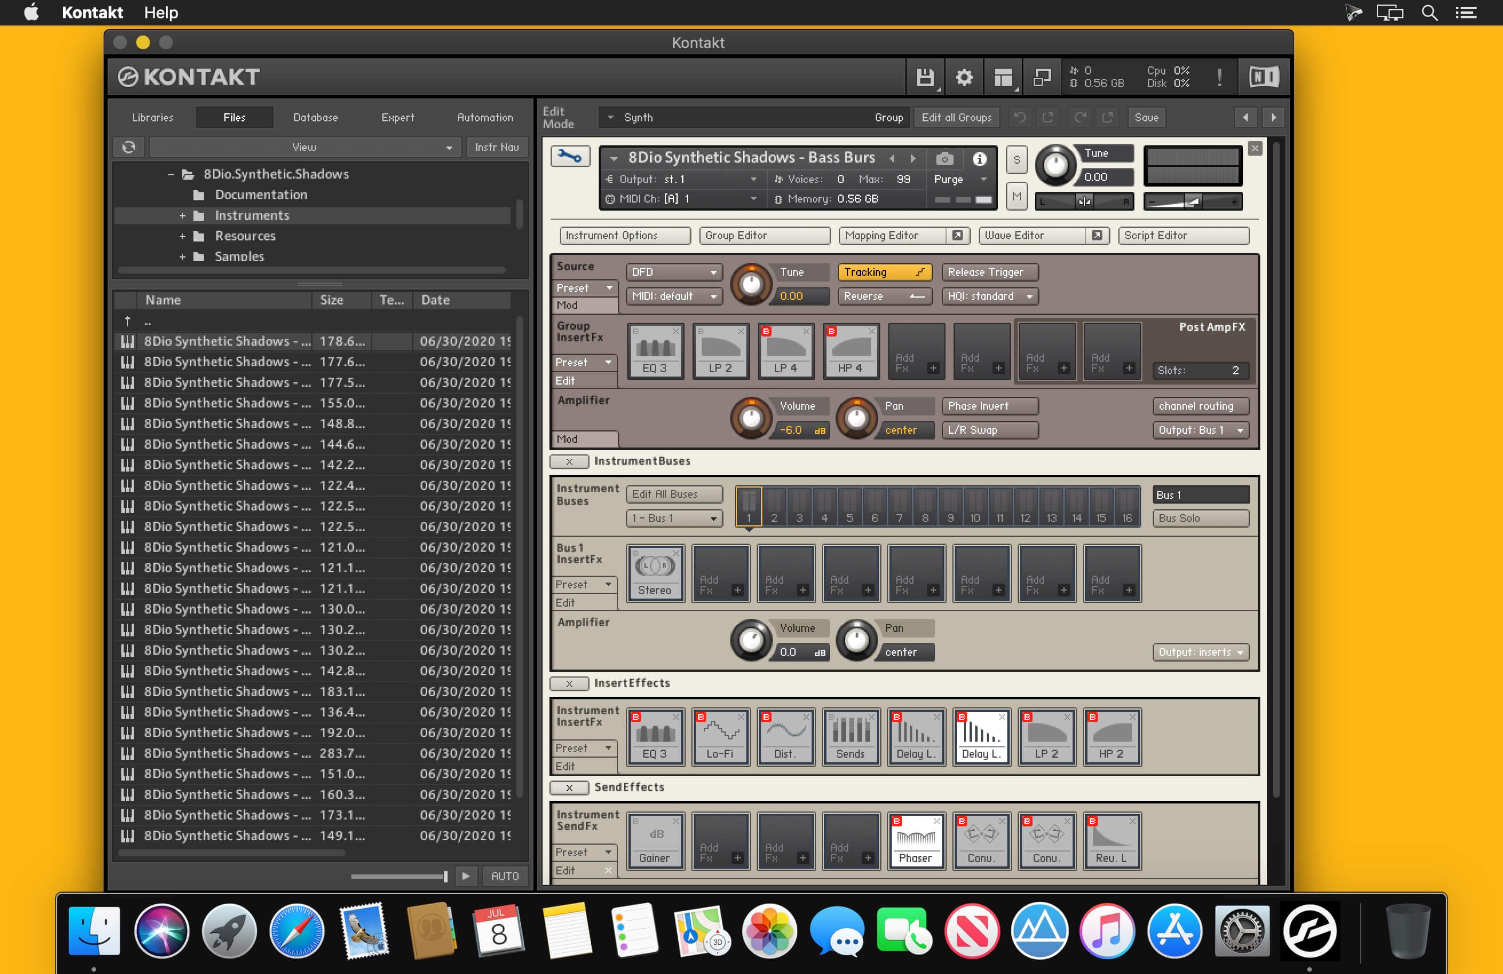Open the 1 - Bus 1 selector dropdown
1503x974 pixels.
[673, 518]
